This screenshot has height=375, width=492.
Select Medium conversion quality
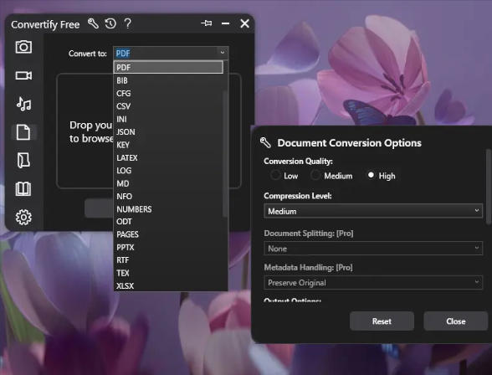tap(332, 176)
